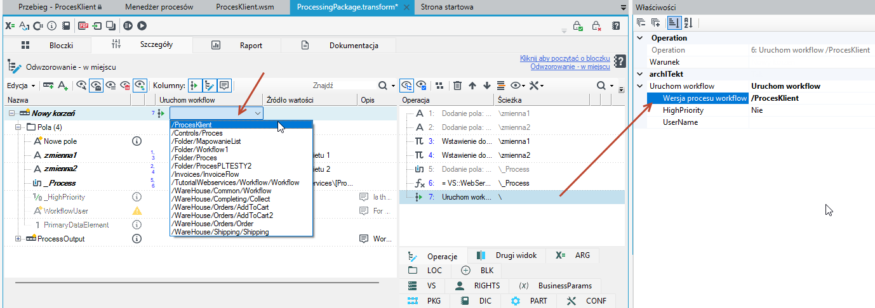Click the warning triangle on the WorkflowUser row

click(x=137, y=211)
